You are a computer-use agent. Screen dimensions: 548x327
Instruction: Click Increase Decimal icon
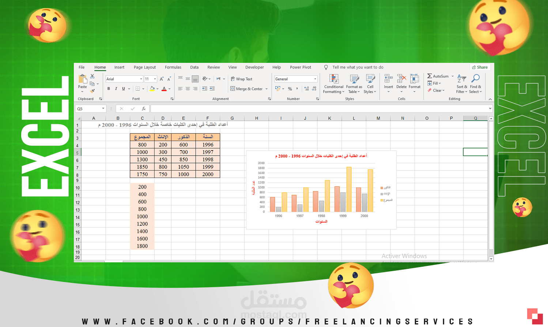tap(306, 89)
